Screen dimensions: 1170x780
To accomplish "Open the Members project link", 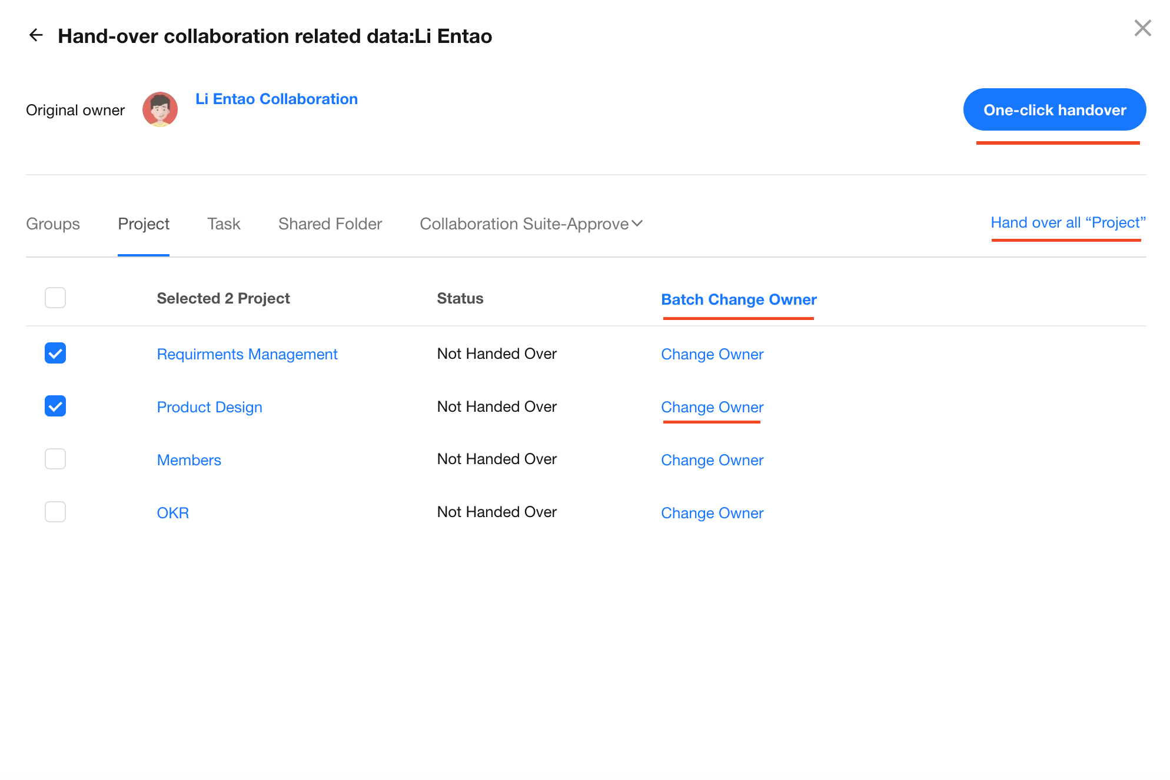I will (x=189, y=460).
